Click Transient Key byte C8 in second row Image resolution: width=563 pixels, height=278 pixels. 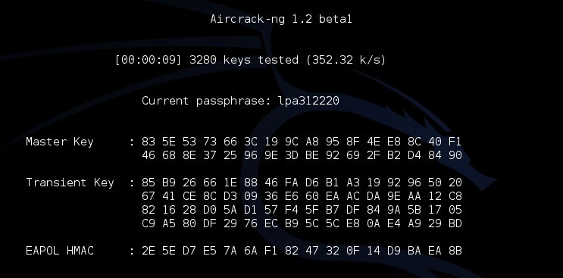coord(455,196)
